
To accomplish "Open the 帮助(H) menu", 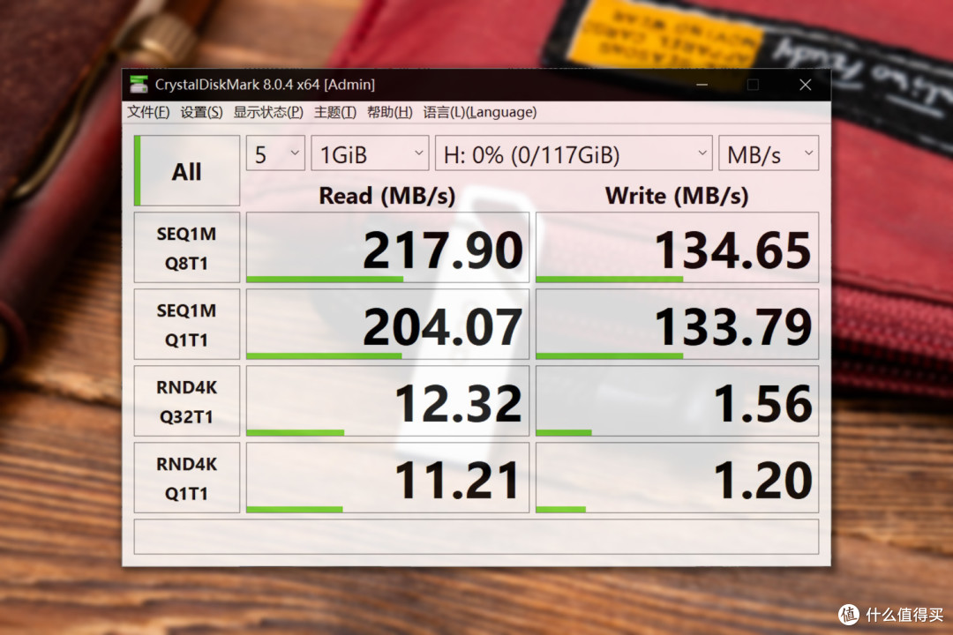I will (x=390, y=112).
